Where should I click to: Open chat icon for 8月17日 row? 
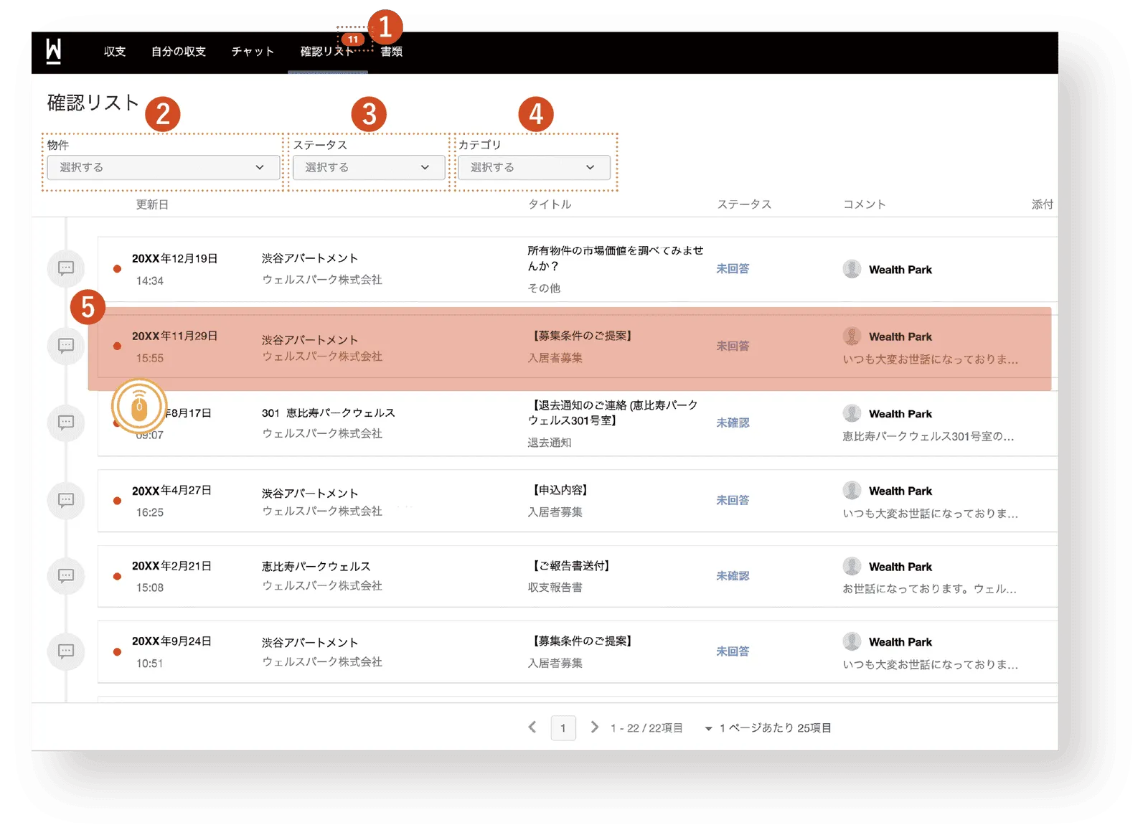tap(66, 423)
